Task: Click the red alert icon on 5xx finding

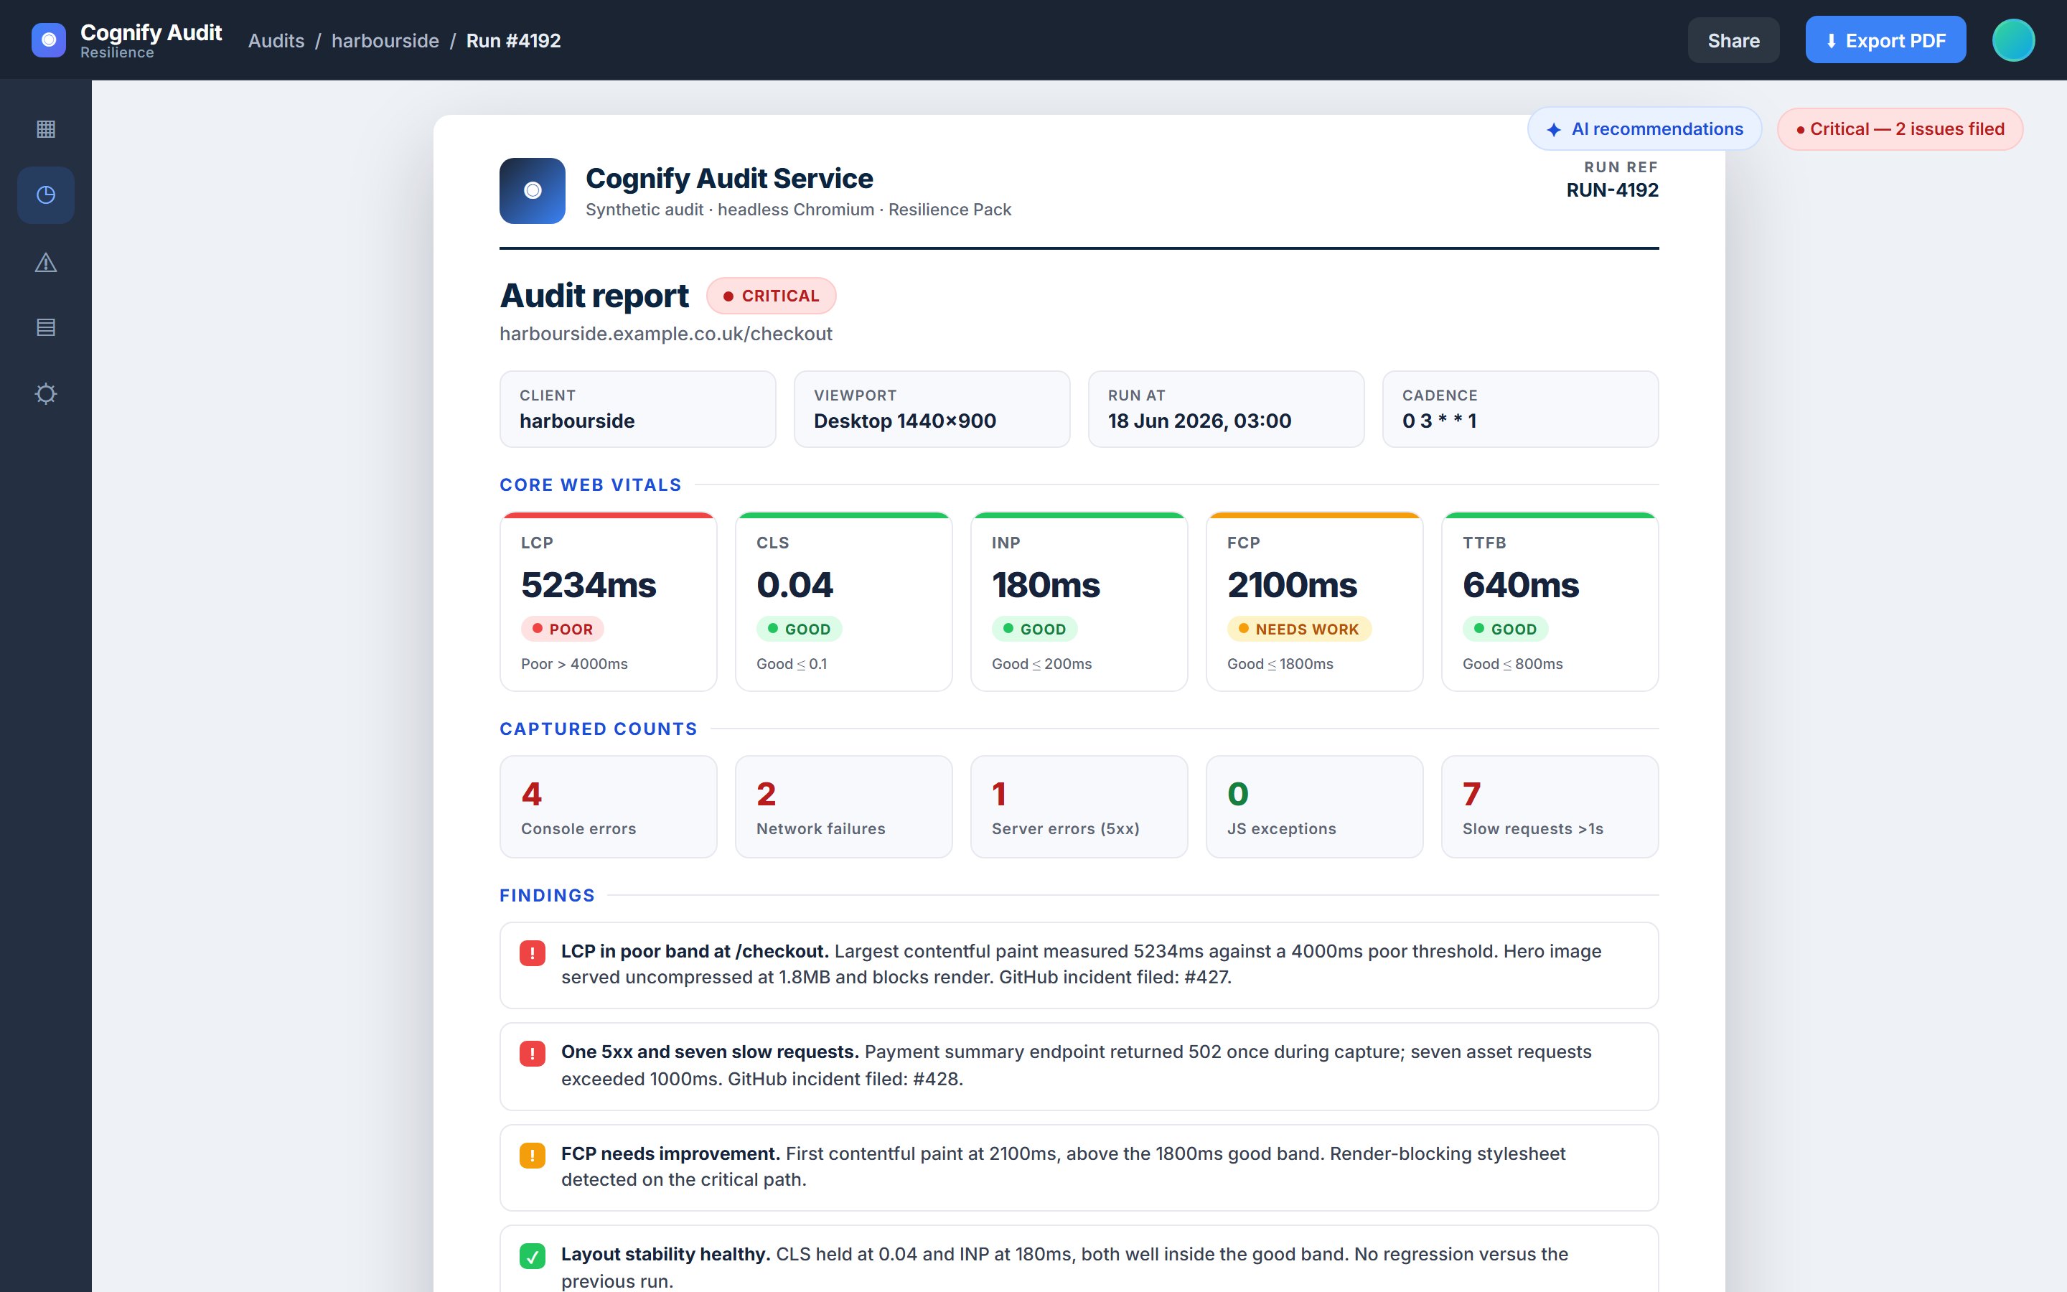Action: pyautogui.click(x=532, y=1054)
